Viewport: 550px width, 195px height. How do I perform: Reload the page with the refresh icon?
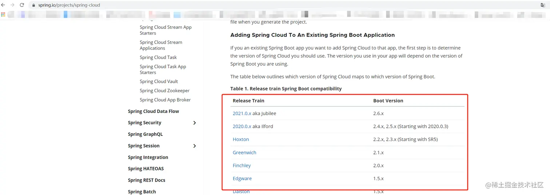(x=22, y=5)
